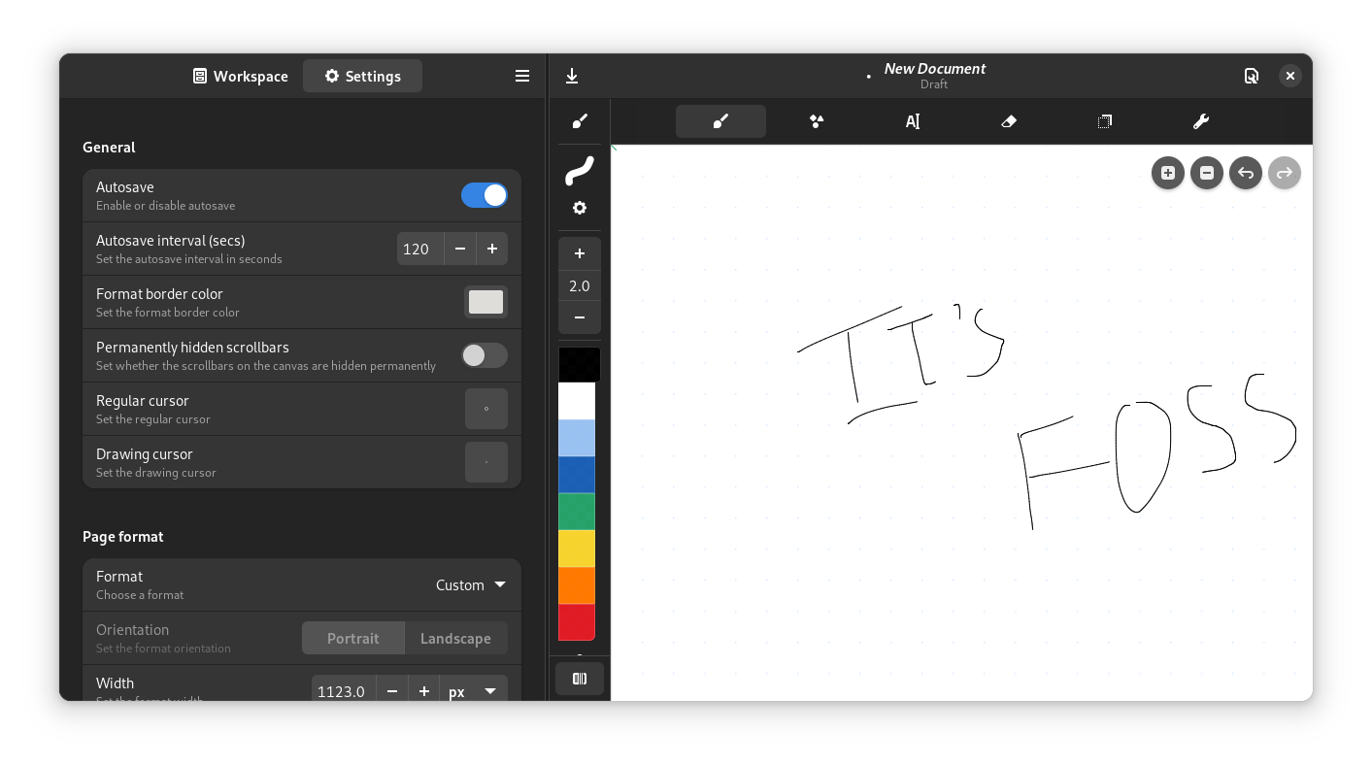The width and height of the screenshot is (1372, 766).
Task: Open the Format dropdown showing Custom
Action: pyautogui.click(x=471, y=584)
